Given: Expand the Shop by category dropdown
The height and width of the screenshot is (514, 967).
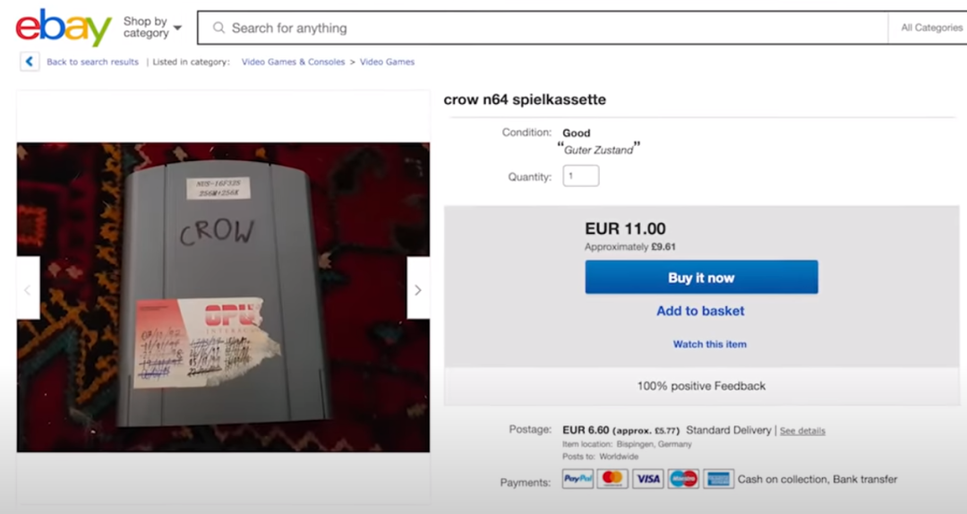Looking at the screenshot, I should click(x=152, y=27).
